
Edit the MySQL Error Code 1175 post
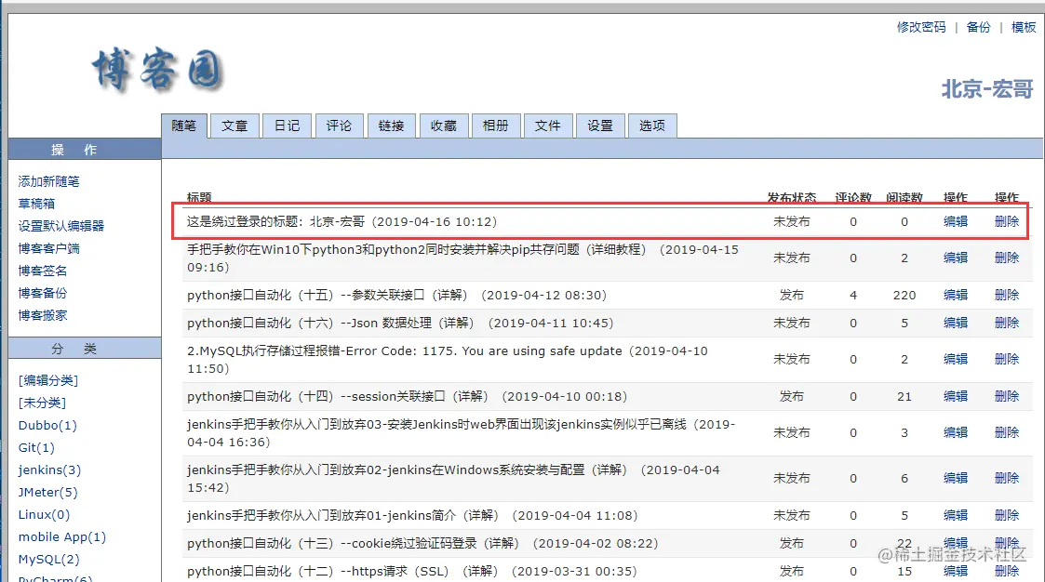[955, 359]
